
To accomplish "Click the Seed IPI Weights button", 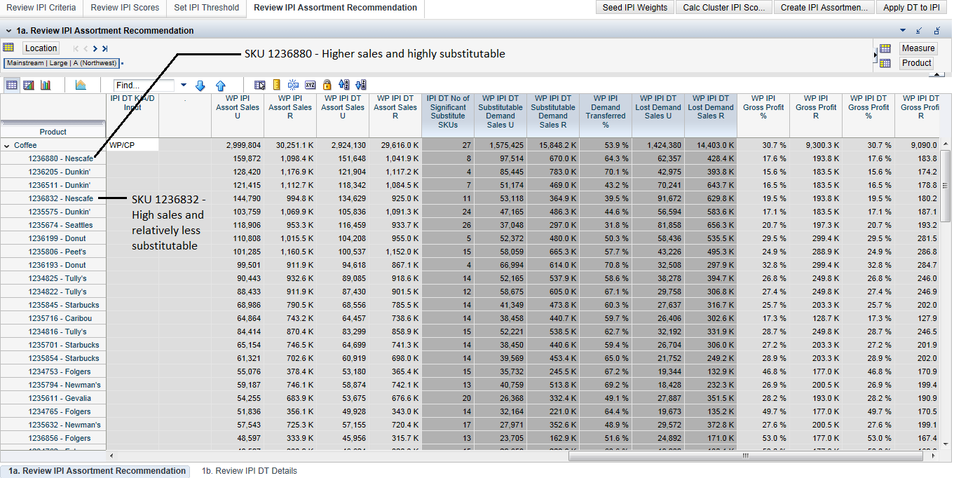I will click(635, 8).
